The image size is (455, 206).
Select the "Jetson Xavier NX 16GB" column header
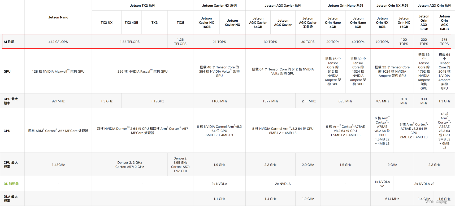[206, 23]
